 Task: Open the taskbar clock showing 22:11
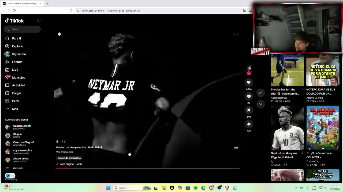(337, 188)
